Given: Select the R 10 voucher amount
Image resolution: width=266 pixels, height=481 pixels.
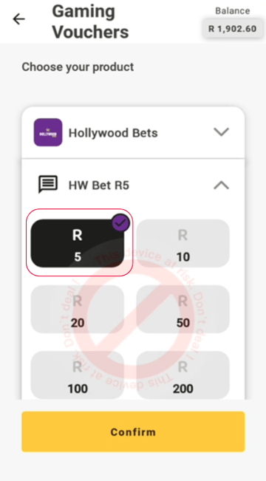Looking at the screenshot, I should [x=183, y=243].
